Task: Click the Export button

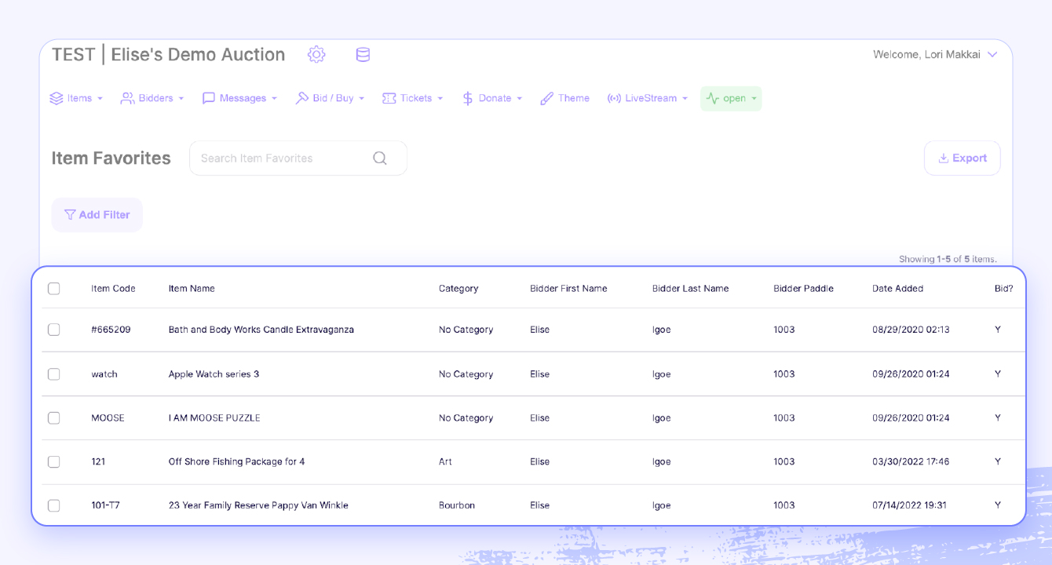Action: pyautogui.click(x=963, y=158)
